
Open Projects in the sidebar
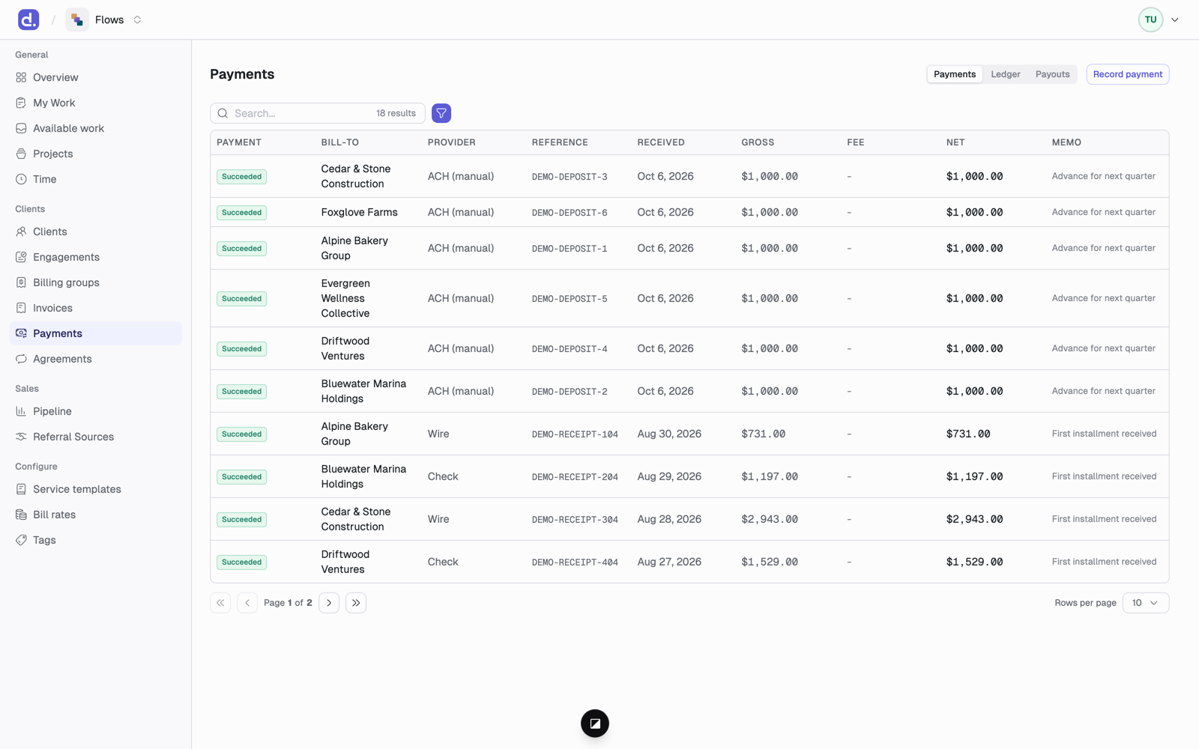click(x=53, y=154)
